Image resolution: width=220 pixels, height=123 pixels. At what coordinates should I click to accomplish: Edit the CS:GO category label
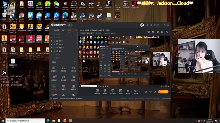pos(87,33)
